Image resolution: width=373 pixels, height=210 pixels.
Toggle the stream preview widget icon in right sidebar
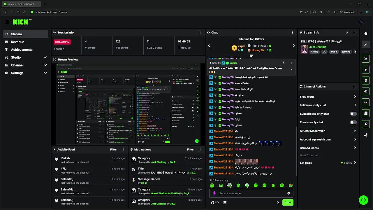coord(366,59)
